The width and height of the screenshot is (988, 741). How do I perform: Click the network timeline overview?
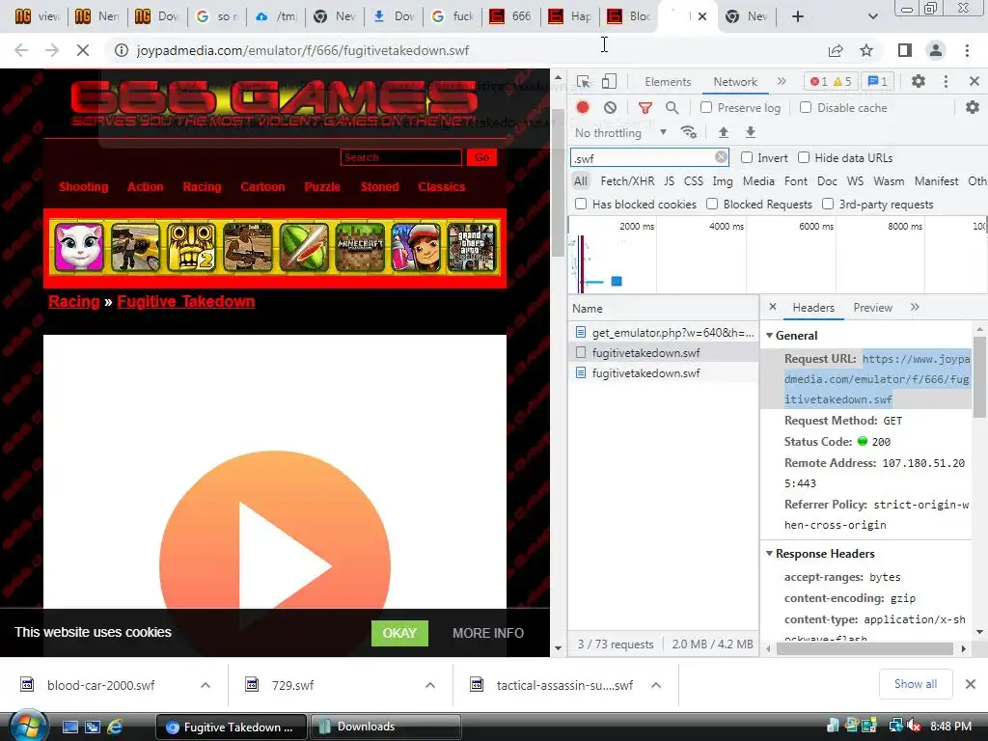(778, 255)
